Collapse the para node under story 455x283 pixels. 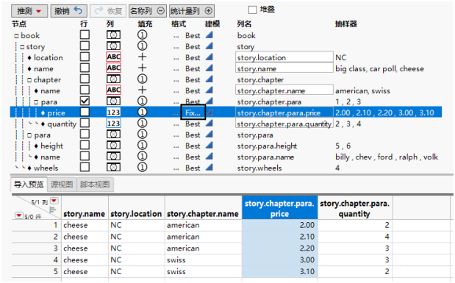pos(29,135)
